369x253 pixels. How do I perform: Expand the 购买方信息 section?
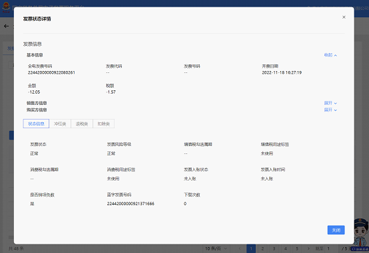point(330,110)
